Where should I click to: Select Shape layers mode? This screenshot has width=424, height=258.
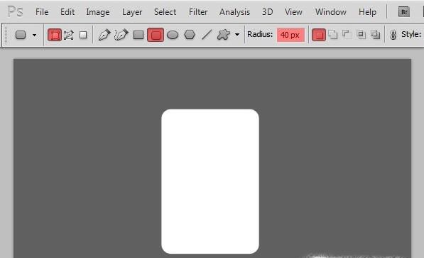click(55, 35)
